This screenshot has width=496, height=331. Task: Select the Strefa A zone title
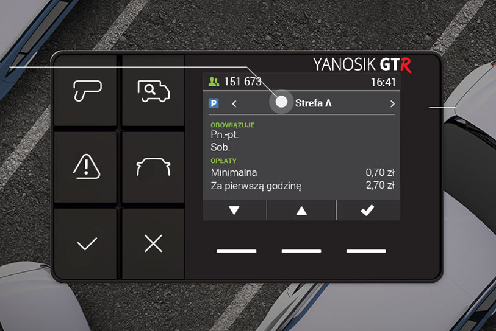[x=313, y=103]
